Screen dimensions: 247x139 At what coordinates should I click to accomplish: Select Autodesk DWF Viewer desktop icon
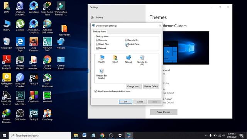[47, 26]
